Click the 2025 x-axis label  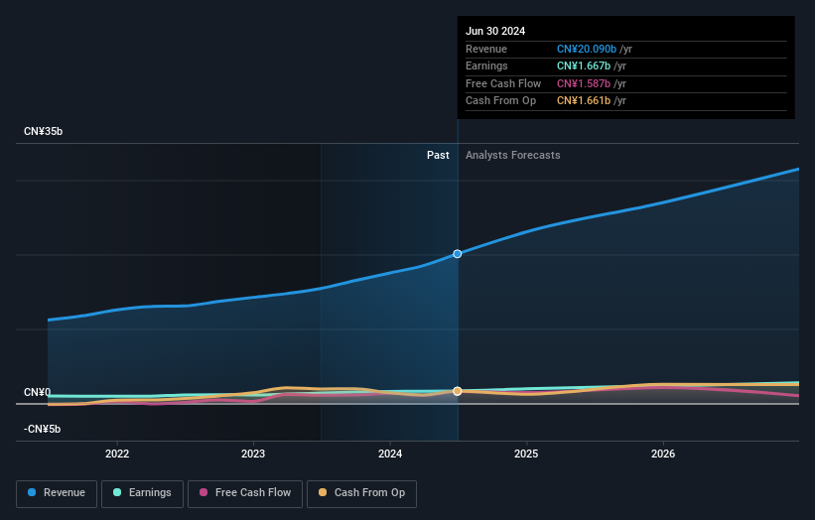click(526, 454)
